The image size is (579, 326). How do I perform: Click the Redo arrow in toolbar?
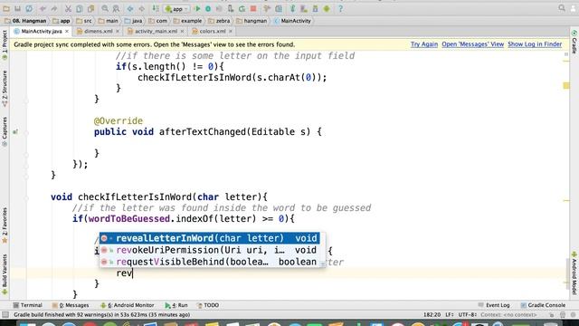[54, 8]
